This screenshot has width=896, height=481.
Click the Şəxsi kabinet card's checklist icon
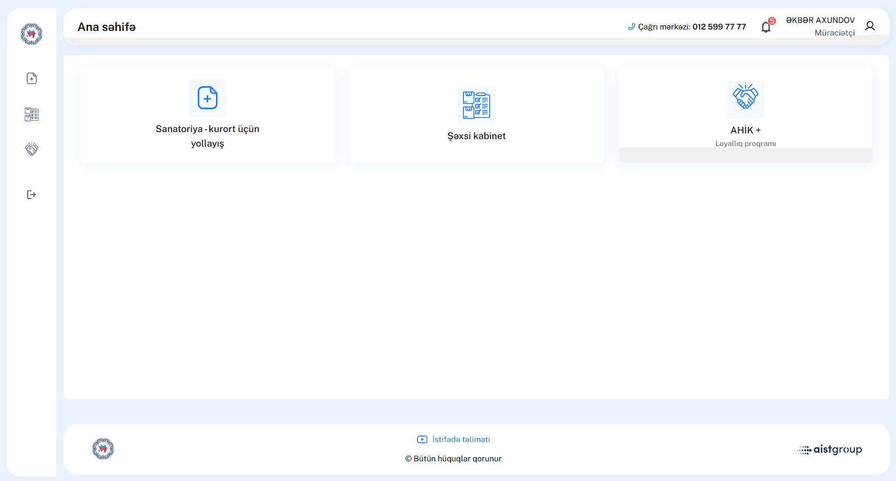(x=476, y=105)
